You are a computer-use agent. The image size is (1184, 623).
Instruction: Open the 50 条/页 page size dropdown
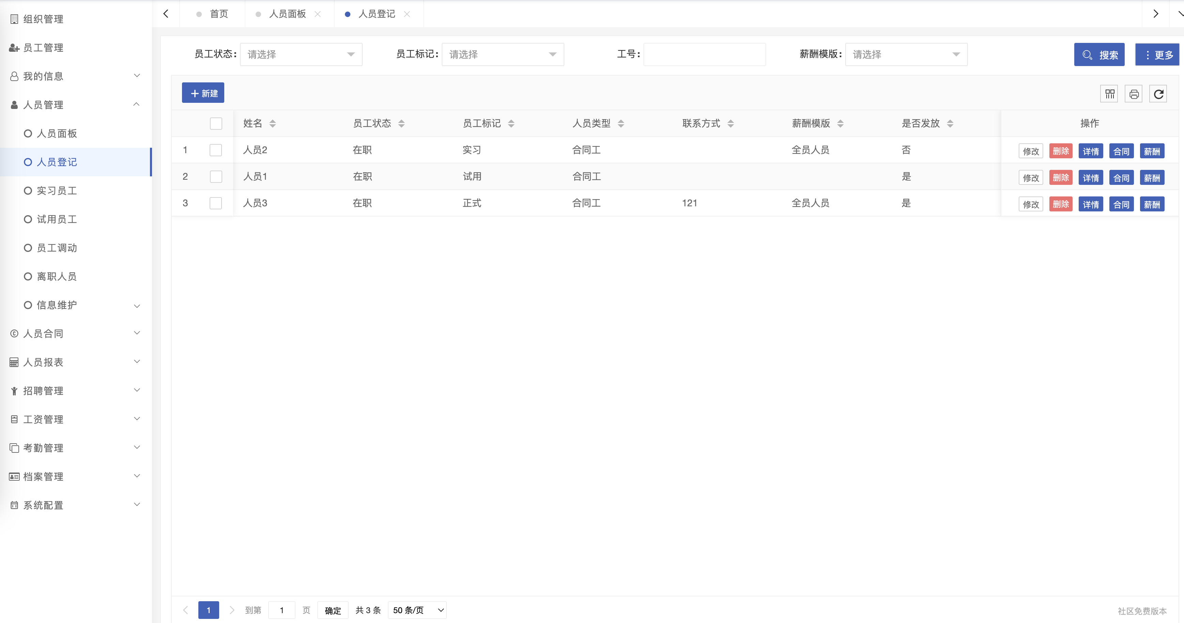coord(418,610)
